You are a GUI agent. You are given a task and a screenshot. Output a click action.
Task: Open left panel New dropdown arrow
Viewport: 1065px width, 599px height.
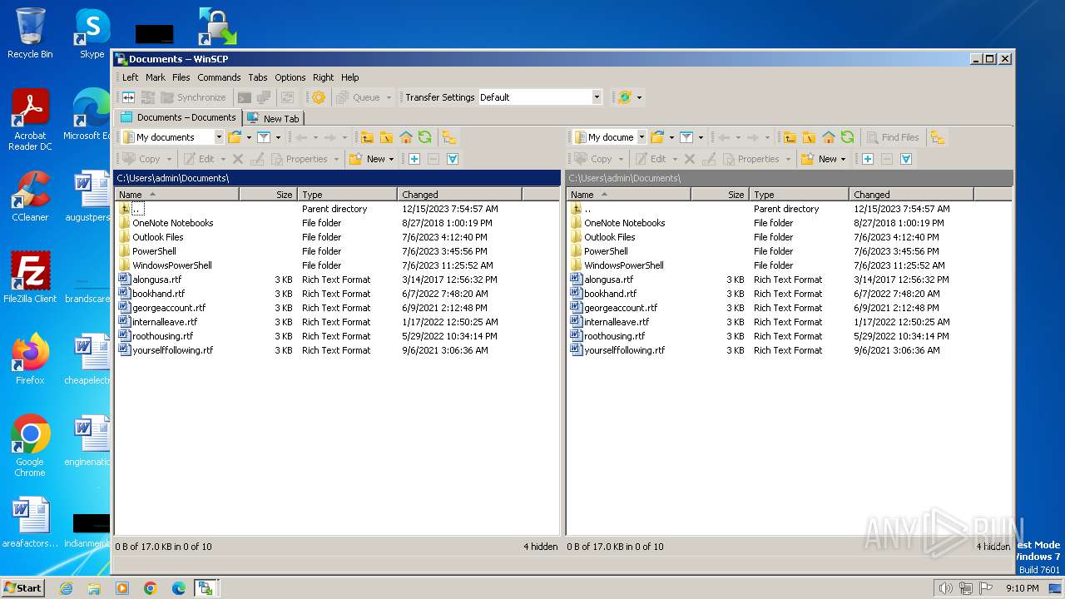coord(392,159)
